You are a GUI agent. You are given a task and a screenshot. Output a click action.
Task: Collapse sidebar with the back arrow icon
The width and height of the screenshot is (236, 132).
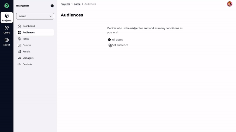pyautogui.click(x=52, y=6)
